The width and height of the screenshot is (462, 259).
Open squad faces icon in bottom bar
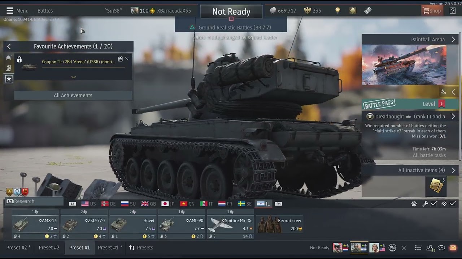[392, 247]
